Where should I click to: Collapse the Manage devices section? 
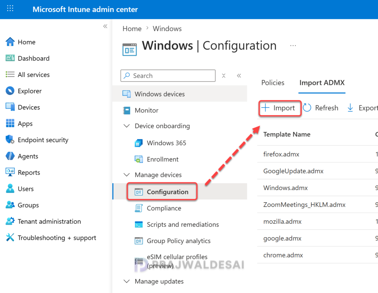[x=127, y=175]
